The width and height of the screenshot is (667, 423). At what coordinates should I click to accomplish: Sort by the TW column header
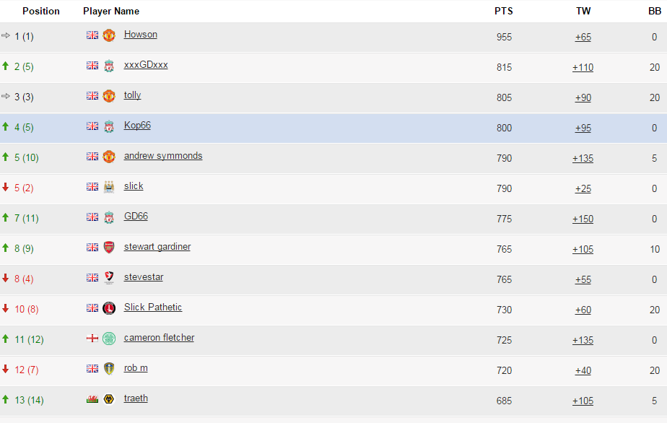click(x=583, y=11)
